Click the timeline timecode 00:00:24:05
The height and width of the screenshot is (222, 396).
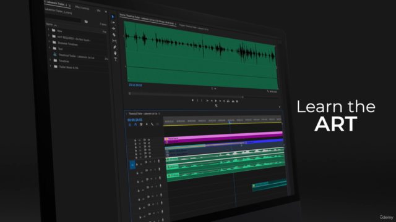(x=135, y=120)
